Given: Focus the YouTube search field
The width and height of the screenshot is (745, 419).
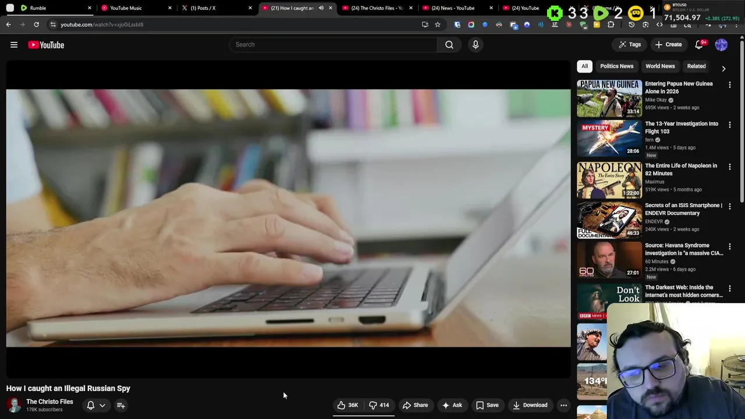Looking at the screenshot, I should click(334, 45).
